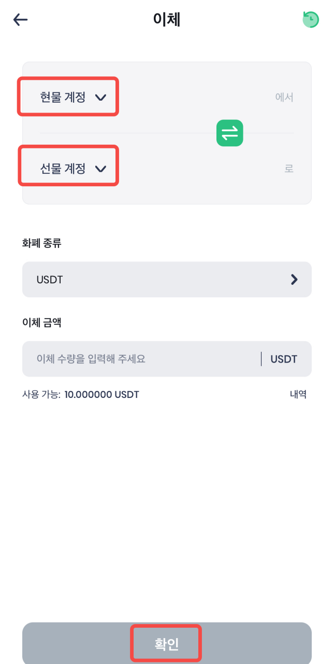The height and width of the screenshot is (664, 334).
Task: Select the 현물 계정 source account name
Action: pos(63,97)
